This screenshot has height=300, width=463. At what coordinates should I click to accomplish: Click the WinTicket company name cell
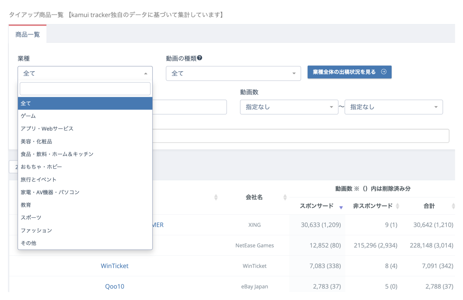pos(254,266)
